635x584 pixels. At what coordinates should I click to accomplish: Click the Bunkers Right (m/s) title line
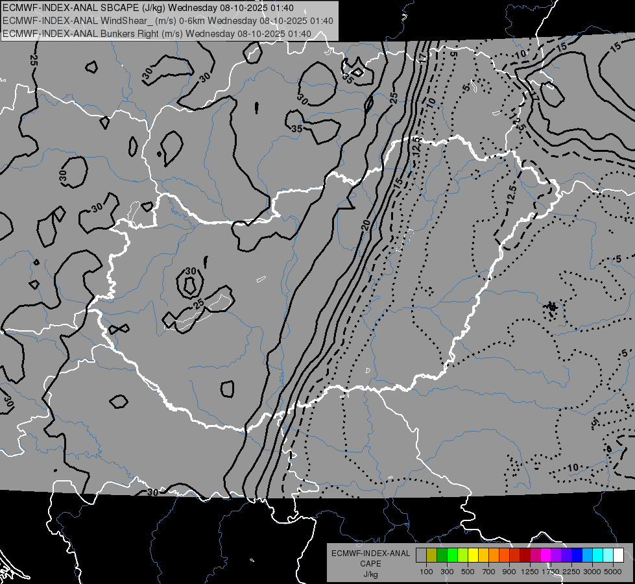tap(157, 34)
